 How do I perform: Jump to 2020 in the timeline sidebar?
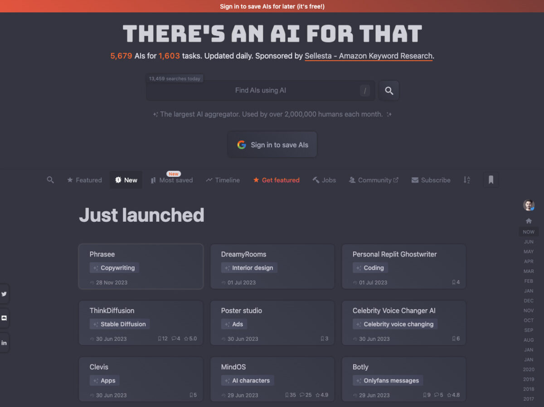click(529, 369)
